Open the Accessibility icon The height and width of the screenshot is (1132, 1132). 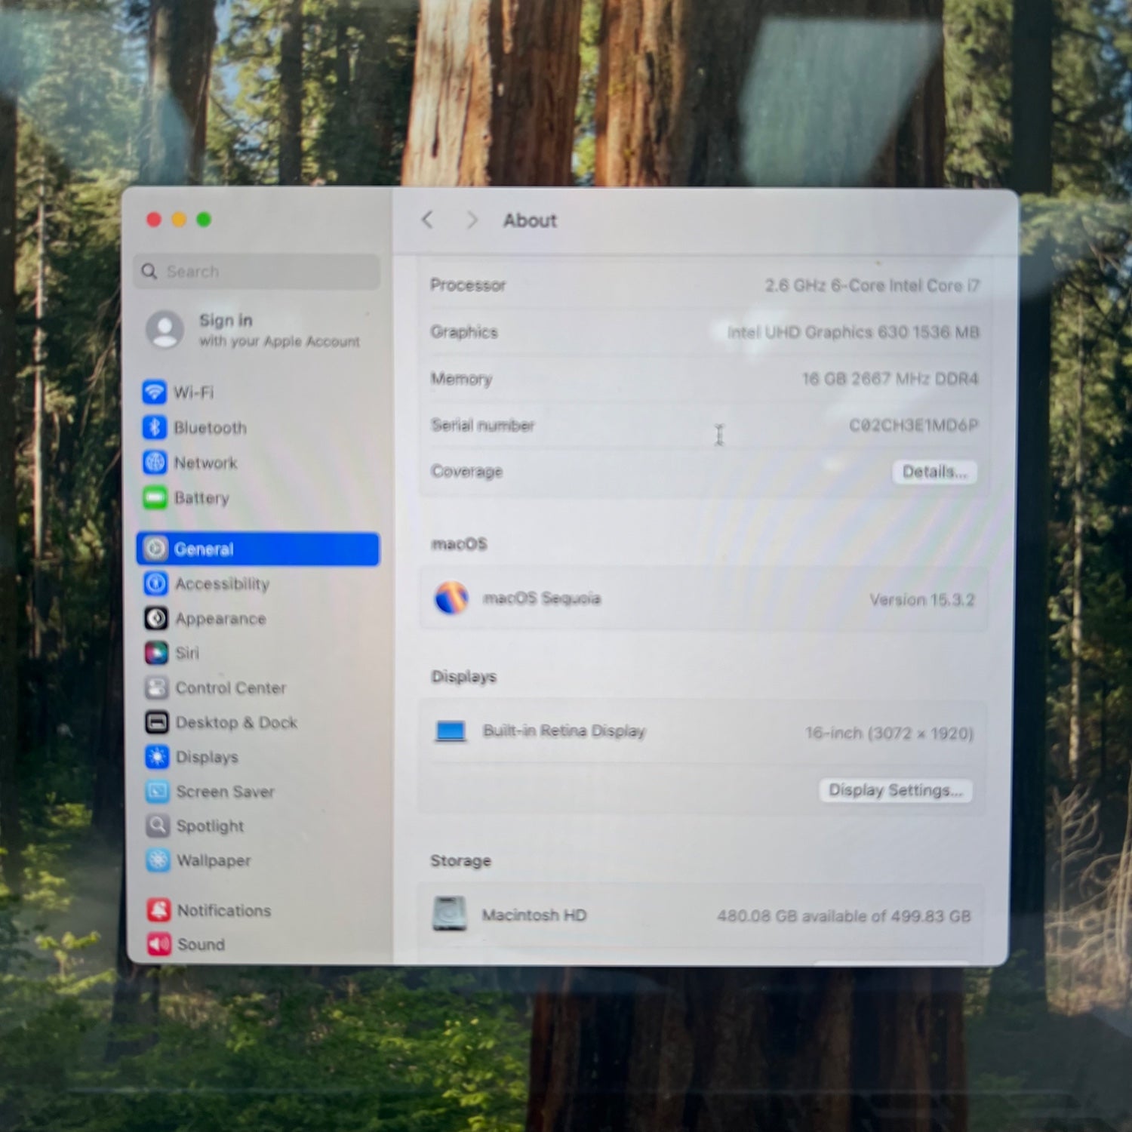(156, 583)
